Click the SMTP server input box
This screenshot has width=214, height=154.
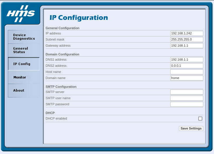pyautogui.click(x=187, y=92)
